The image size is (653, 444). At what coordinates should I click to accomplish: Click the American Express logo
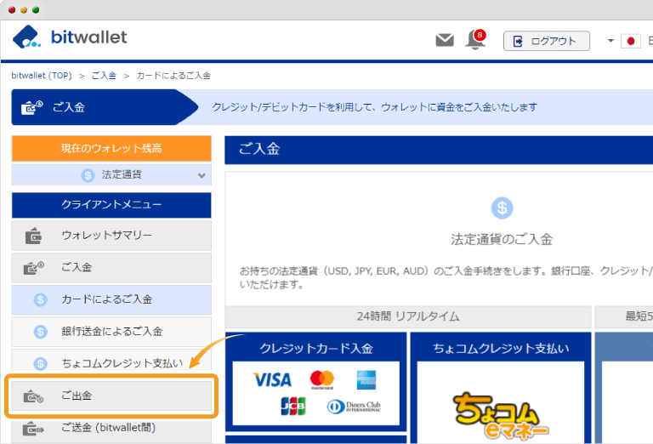366,380
